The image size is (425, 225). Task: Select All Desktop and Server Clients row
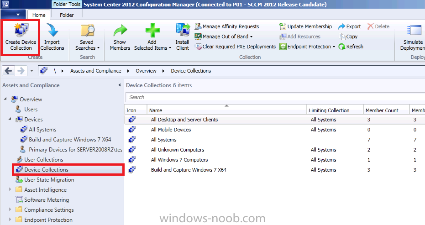[x=275, y=119]
